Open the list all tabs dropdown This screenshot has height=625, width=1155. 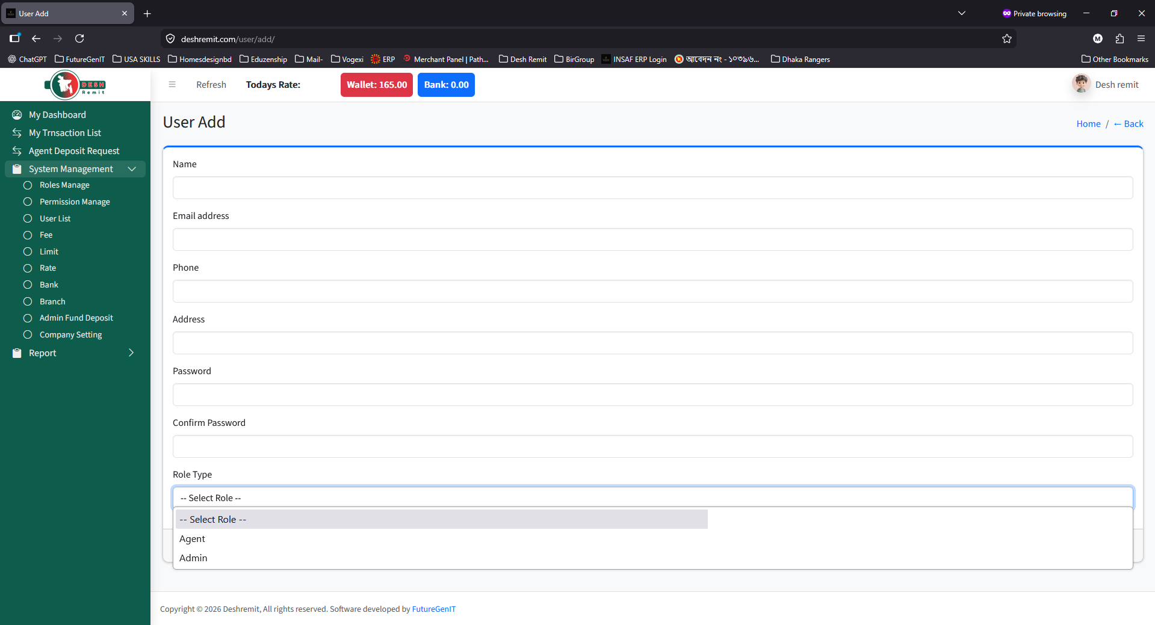click(962, 13)
